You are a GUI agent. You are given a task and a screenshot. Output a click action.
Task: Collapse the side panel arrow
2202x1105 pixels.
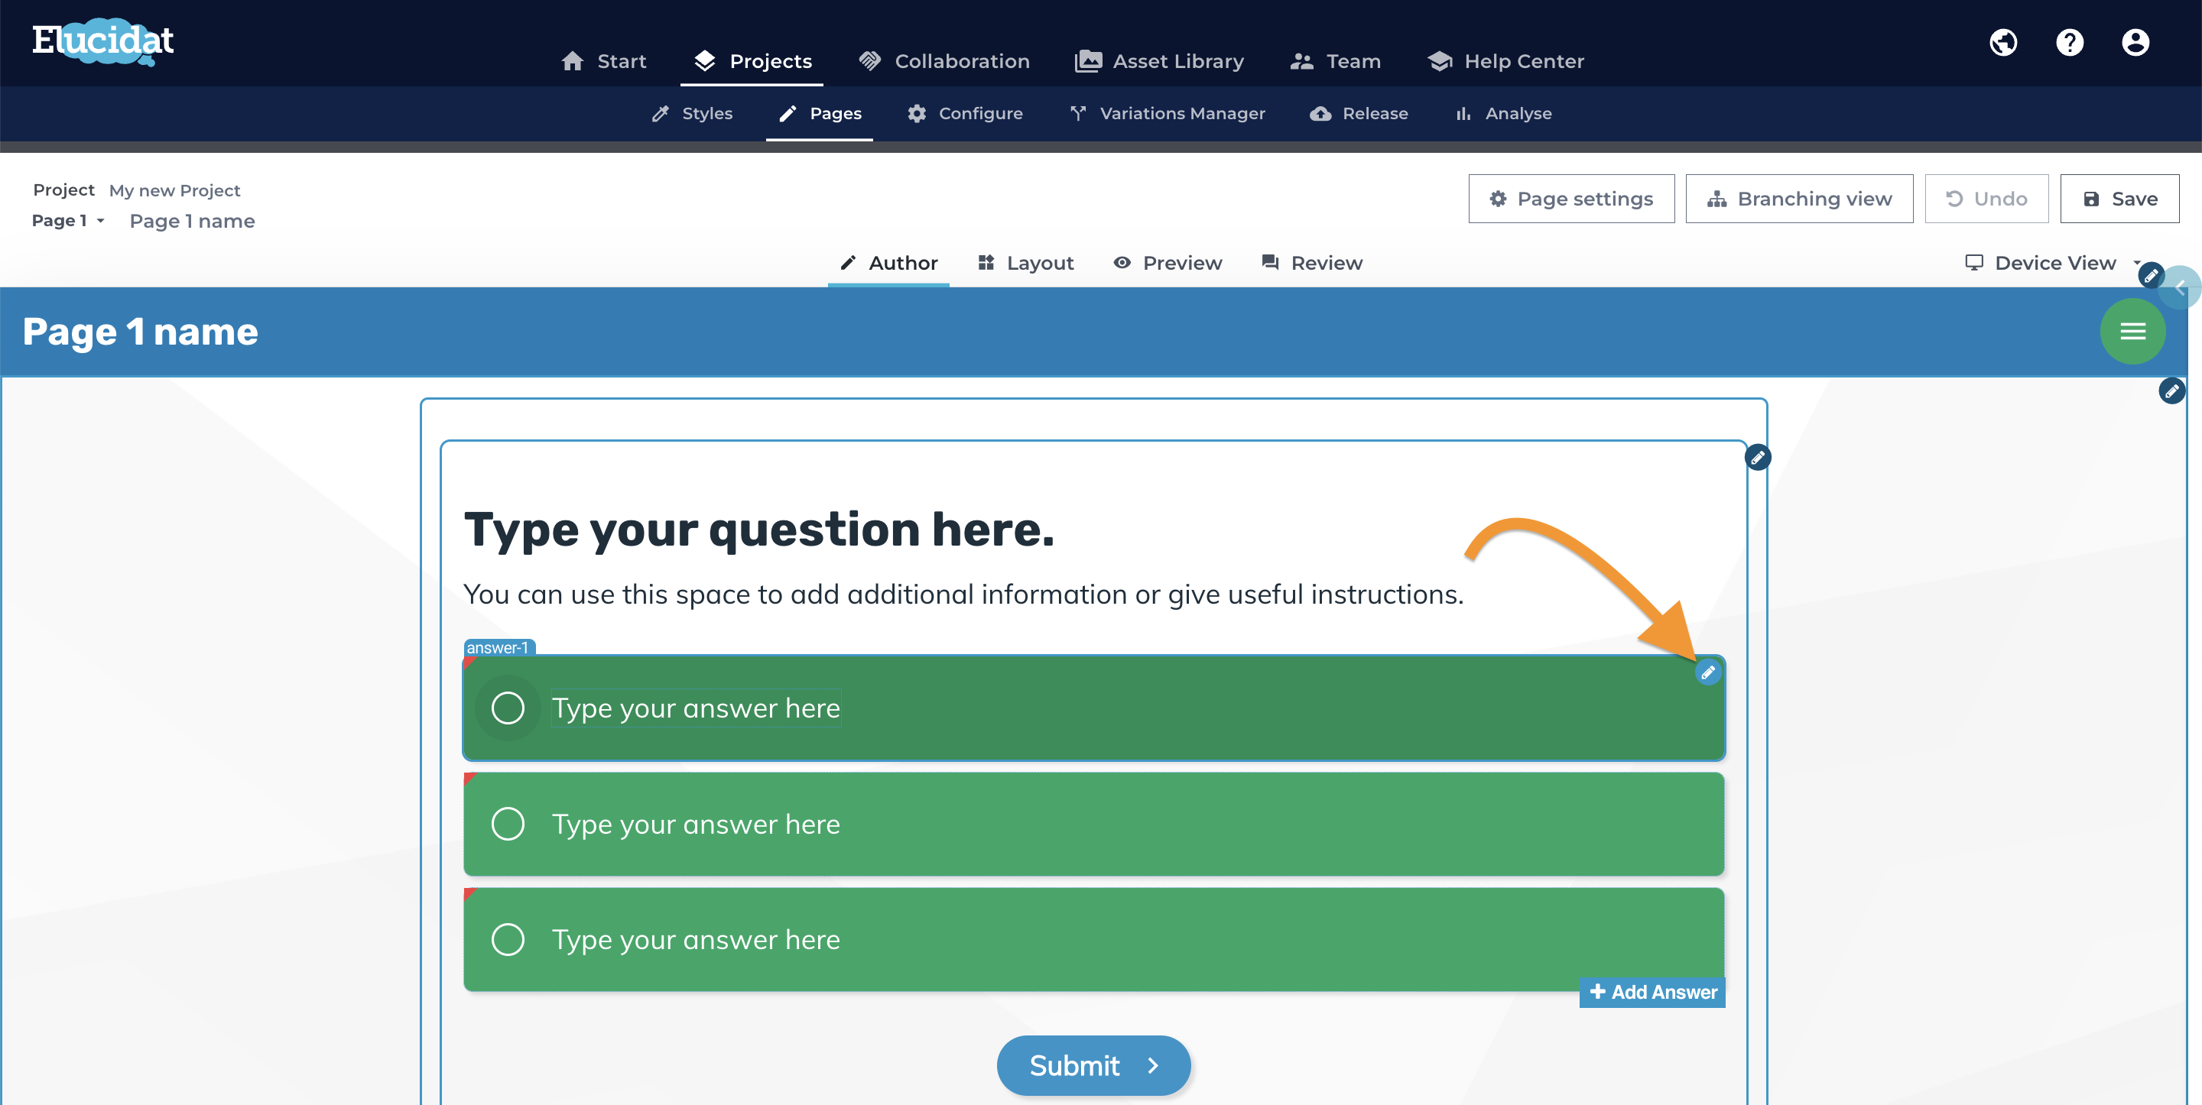tap(2181, 289)
